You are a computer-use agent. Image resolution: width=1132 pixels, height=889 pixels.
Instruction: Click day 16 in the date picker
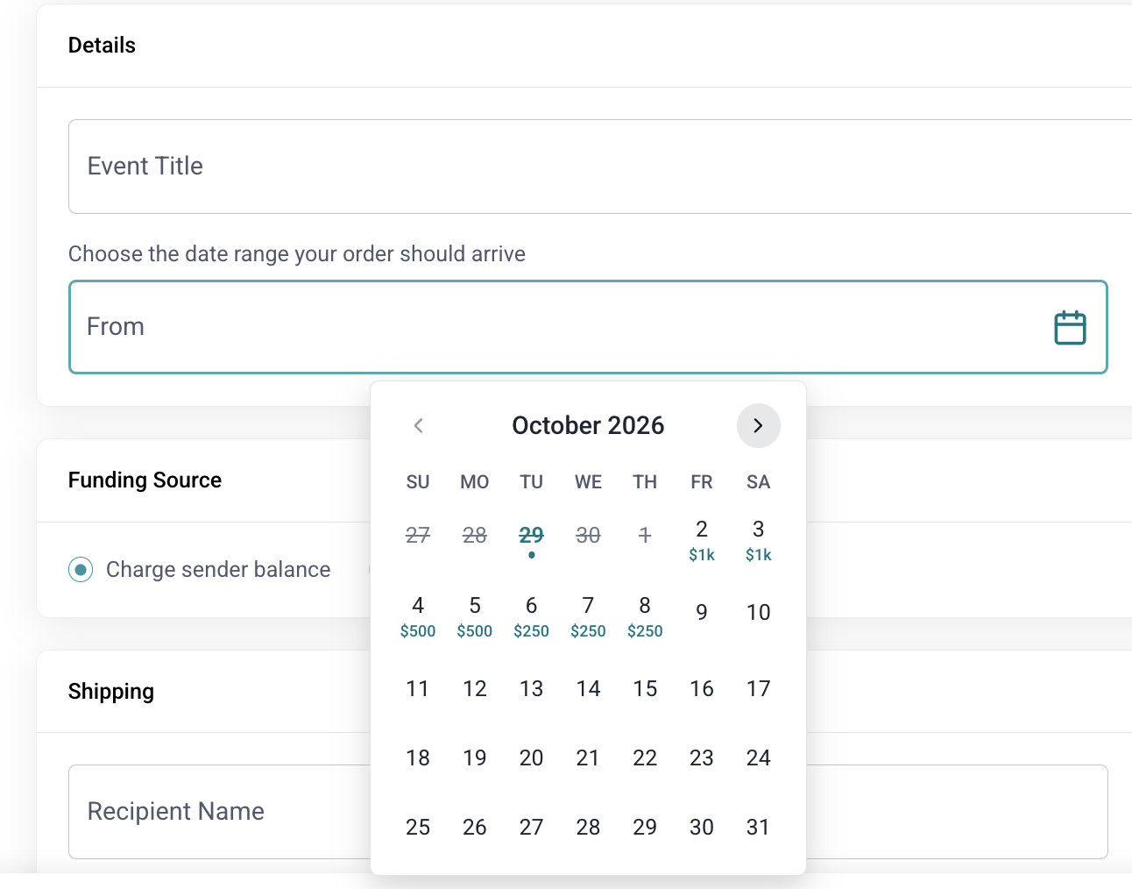pyautogui.click(x=702, y=689)
